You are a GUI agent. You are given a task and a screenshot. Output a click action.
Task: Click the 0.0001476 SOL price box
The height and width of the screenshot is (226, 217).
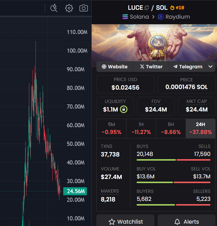coord(187,84)
